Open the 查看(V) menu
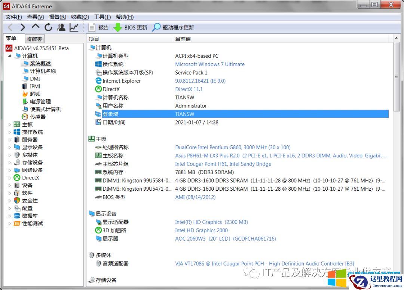404x290 pixels. [36, 17]
